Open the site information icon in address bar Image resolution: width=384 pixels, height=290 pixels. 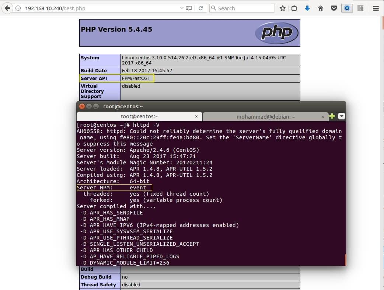point(18,8)
